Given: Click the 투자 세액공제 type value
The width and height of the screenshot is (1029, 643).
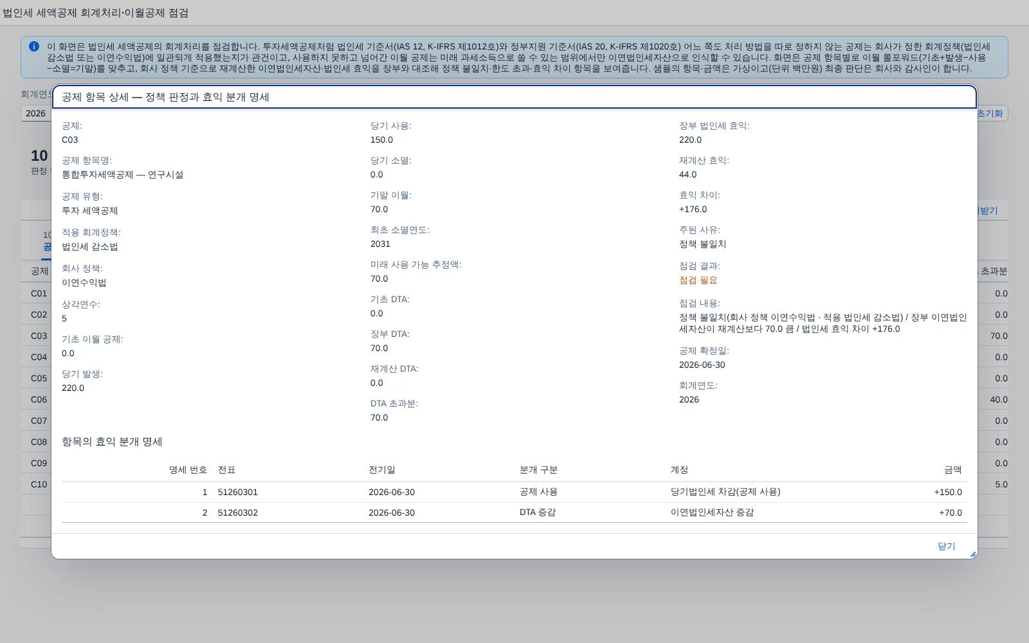Looking at the screenshot, I should (x=89, y=210).
